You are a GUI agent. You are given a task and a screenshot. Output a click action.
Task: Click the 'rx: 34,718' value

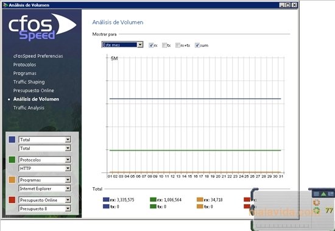coord(213,200)
